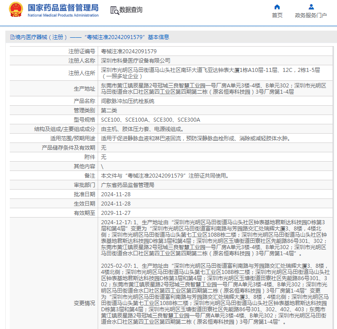
Task: Open 政务服务门户 portal label
Action: [311, 15]
